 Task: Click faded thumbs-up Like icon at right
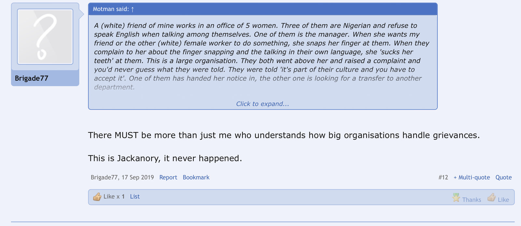491,198
